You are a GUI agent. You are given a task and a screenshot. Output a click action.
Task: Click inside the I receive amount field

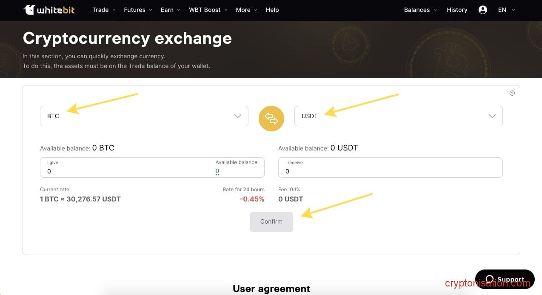(383, 171)
